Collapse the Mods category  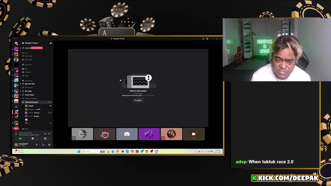[x=26, y=53]
